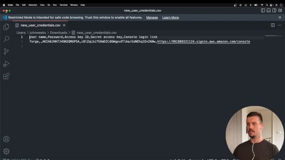The height and width of the screenshot is (160, 285).
Task: Open the Window menu
Action: coord(74,5)
